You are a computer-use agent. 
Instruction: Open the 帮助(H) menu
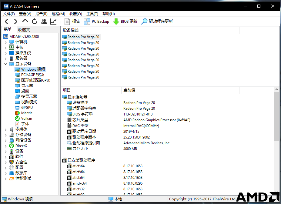pyautogui.click(x=109, y=14)
